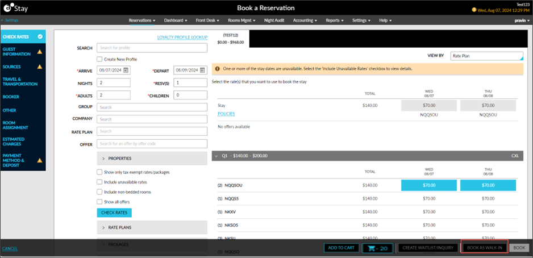Viewport: 533px width, 258px height.
Task: Click the Company search field
Action: (152, 119)
